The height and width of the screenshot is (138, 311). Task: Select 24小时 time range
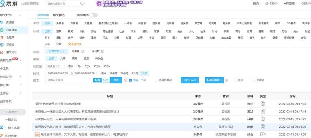[x=124, y=73]
